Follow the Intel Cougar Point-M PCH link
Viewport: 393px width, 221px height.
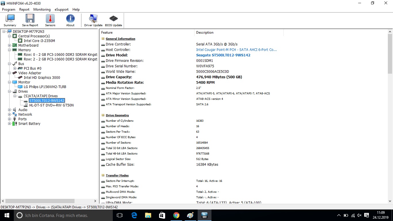pyautogui.click(x=236, y=50)
